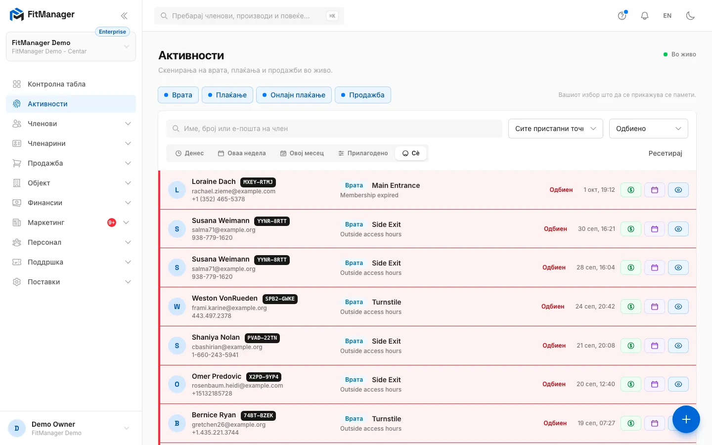The height and width of the screenshot is (445, 712).
Task: Click payment icon for Susana Weimann 30 сеп
Action: click(631, 229)
